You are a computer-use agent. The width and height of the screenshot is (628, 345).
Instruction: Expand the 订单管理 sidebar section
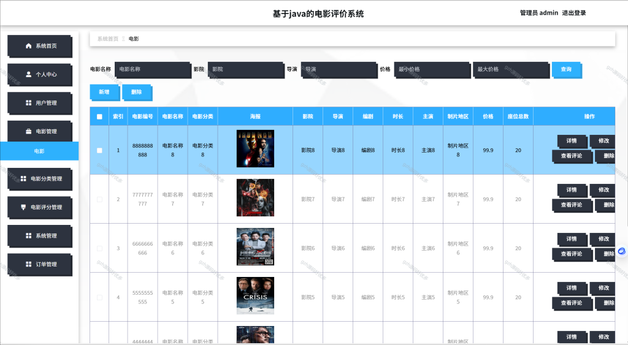pyautogui.click(x=40, y=264)
